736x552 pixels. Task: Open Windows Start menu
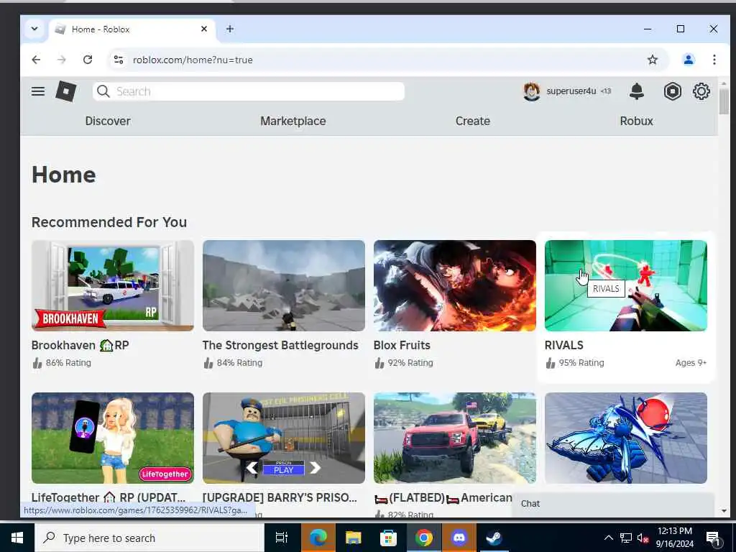(17, 538)
